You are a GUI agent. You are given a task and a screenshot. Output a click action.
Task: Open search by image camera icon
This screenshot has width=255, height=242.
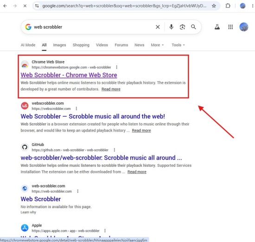(x=182, y=27)
